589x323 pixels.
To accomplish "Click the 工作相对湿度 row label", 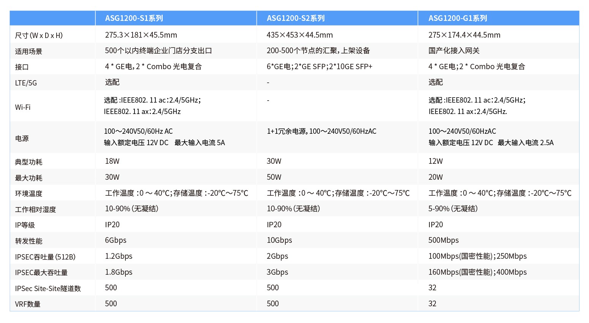I will click(x=35, y=209).
